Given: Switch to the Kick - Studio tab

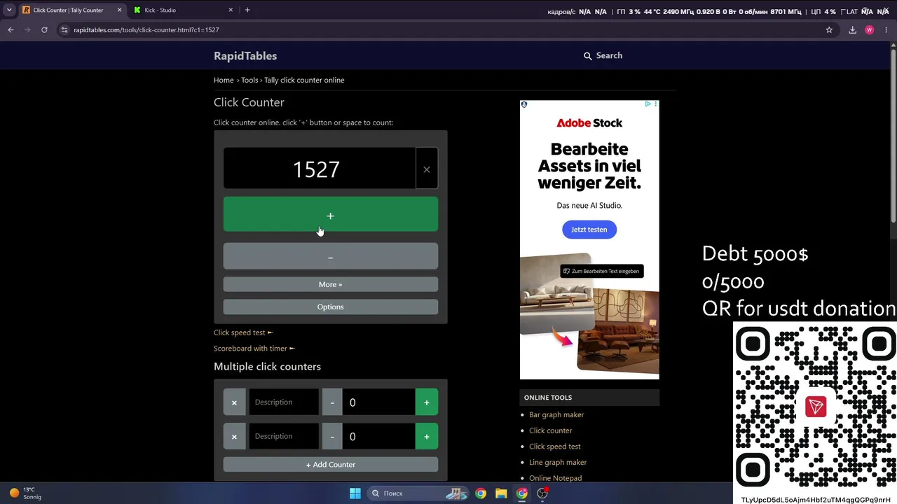Looking at the screenshot, I should [x=183, y=10].
